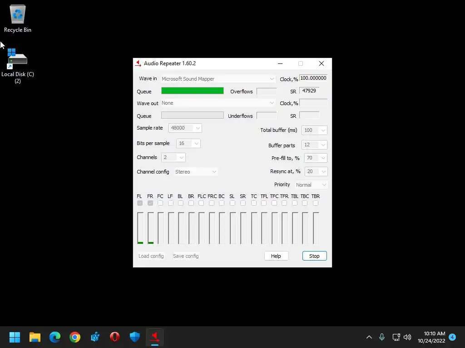Image resolution: width=465 pixels, height=348 pixels.
Task: Select the Audio Repeater taskbar icon
Action: point(155,337)
